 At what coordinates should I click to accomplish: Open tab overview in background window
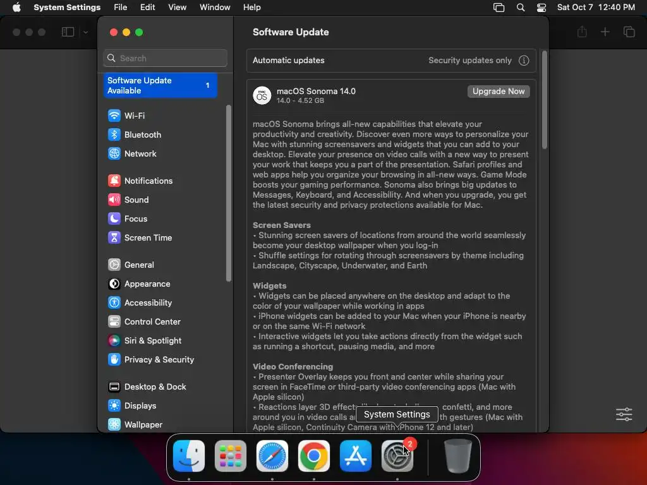(x=629, y=32)
